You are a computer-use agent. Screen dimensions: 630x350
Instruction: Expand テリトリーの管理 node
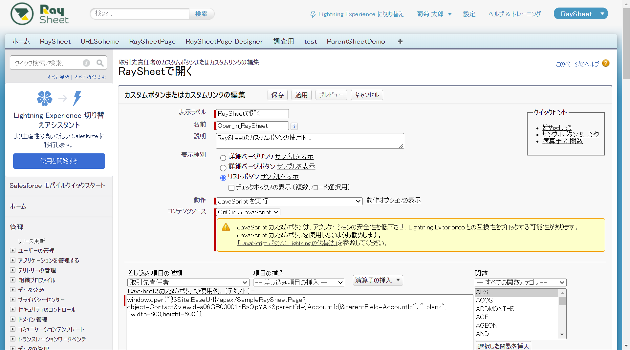pos(12,270)
